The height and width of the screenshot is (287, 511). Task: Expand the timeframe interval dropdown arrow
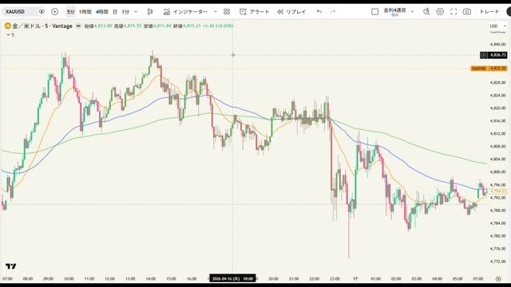pos(136,12)
